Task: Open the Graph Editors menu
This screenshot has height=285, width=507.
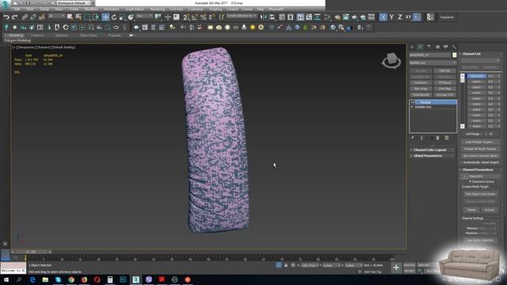Action: pyautogui.click(x=135, y=9)
